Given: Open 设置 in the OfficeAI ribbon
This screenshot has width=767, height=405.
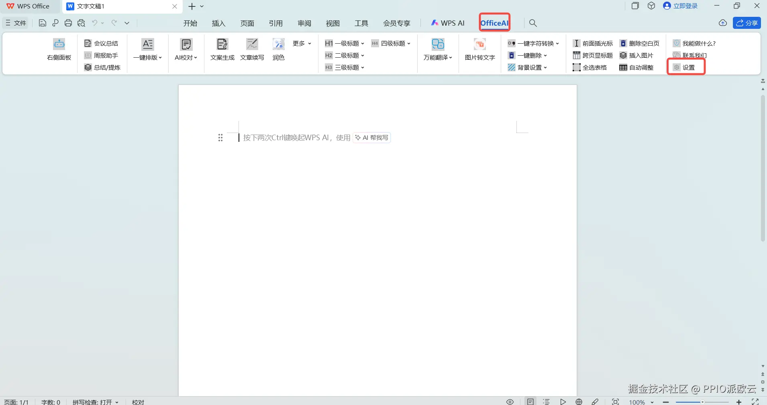Looking at the screenshot, I should click(684, 67).
